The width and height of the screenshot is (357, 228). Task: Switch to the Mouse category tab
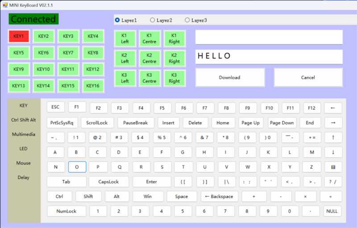click(x=24, y=163)
